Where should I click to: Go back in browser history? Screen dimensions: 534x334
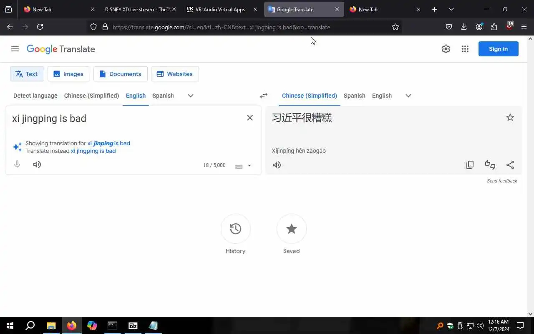coord(10,27)
